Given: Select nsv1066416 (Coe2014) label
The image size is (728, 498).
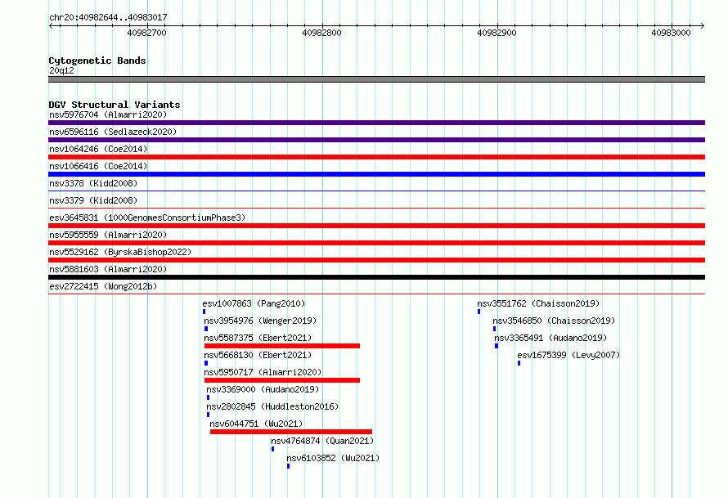Looking at the screenshot, I should [98, 166].
